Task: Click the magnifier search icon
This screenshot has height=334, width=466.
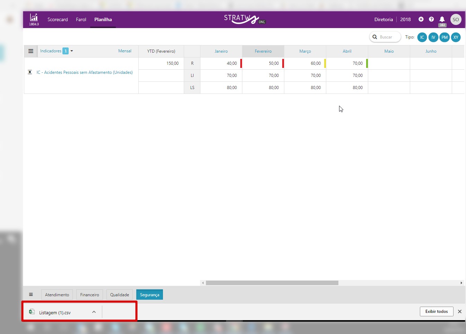Action: click(375, 37)
